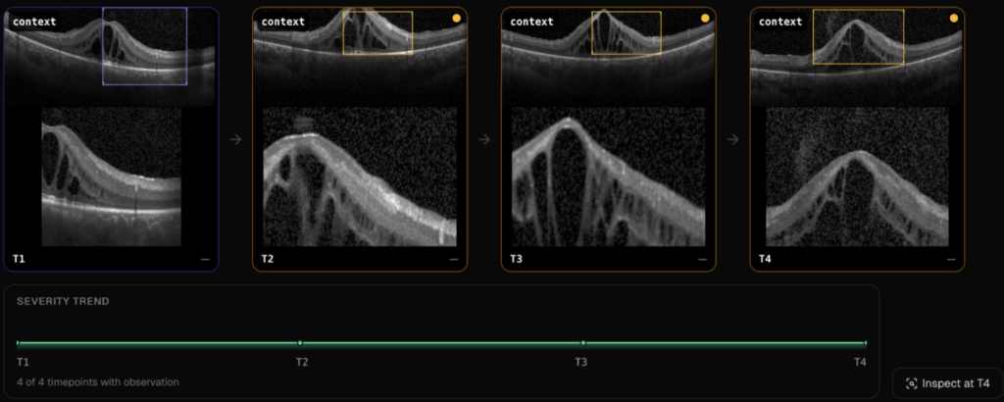Click the T3 label under the third card
Screen dimensions: 1004x402
[516, 259]
